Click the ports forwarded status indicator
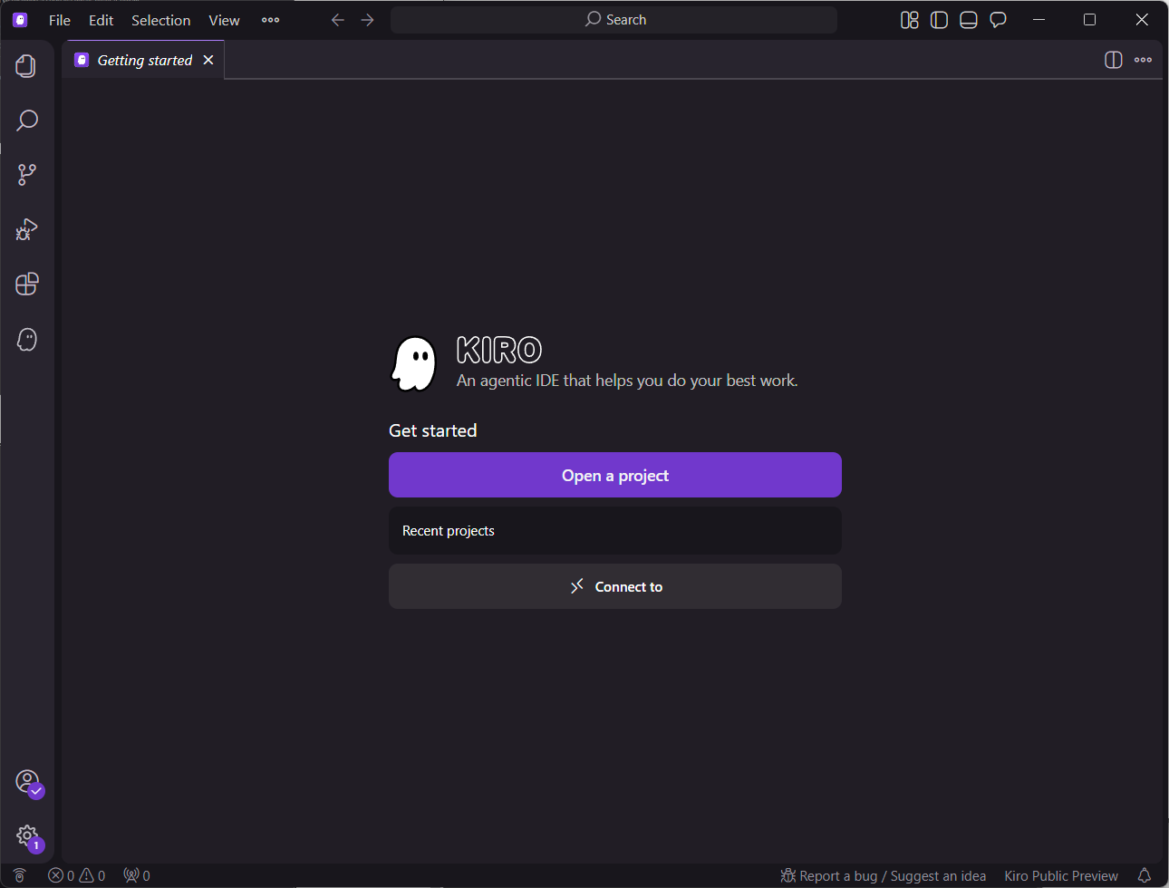Viewport: 1169px width, 888px height. pos(137,875)
